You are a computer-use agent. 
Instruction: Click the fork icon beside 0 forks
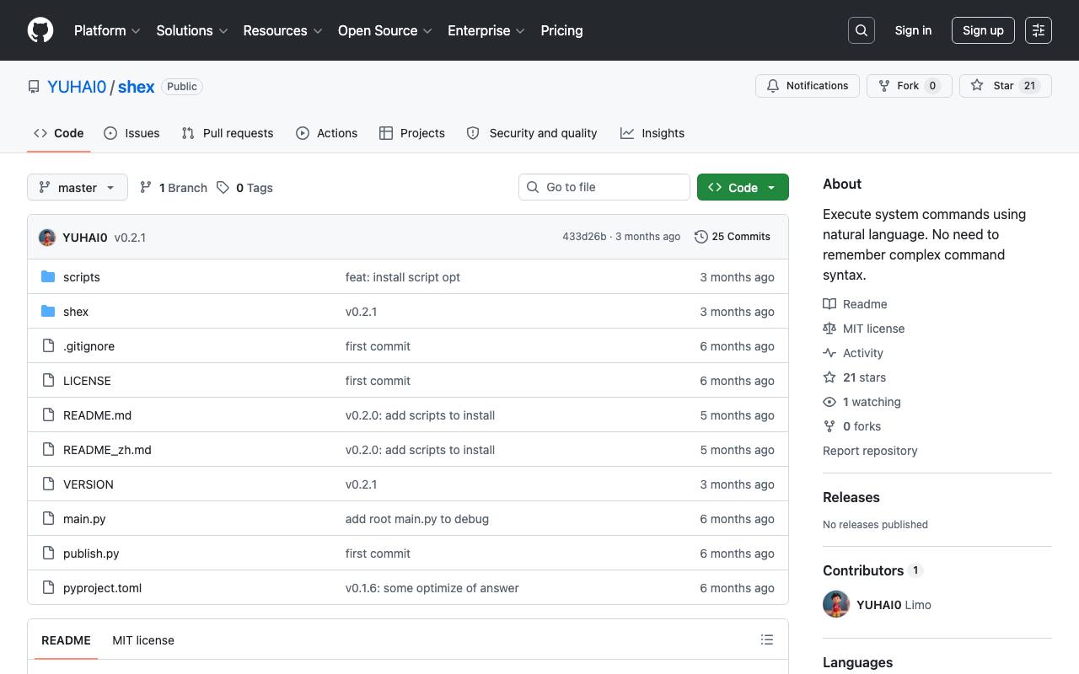pyautogui.click(x=829, y=426)
